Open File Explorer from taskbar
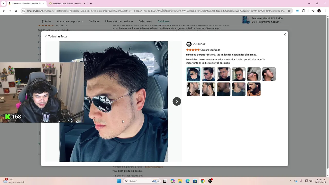Viewport: 329px width, 185px height. pyautogui.click(x=180, y=181)
